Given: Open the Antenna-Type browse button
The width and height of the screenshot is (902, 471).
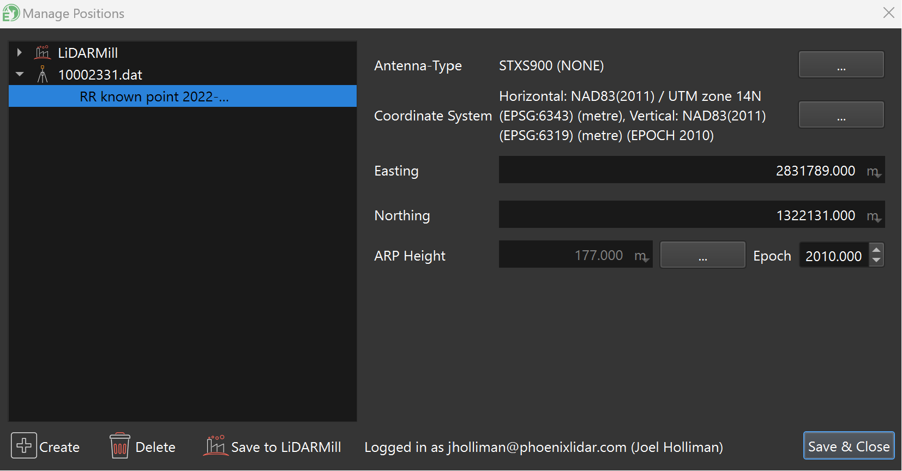Looking at the screenshot, I should 841,65.
